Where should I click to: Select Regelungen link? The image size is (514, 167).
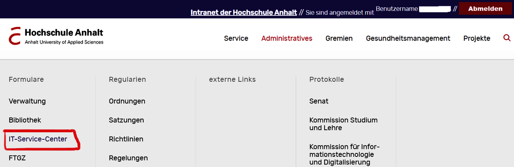click(128, 158)
